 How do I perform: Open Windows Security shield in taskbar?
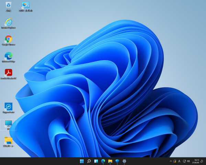(117, 161)
